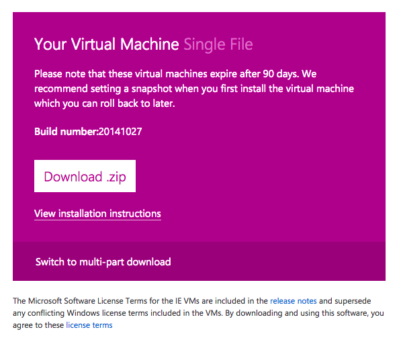This screenshot has width=399, height=344.
Task: Switch to multi-part download
Action: (x=103, y=262)
